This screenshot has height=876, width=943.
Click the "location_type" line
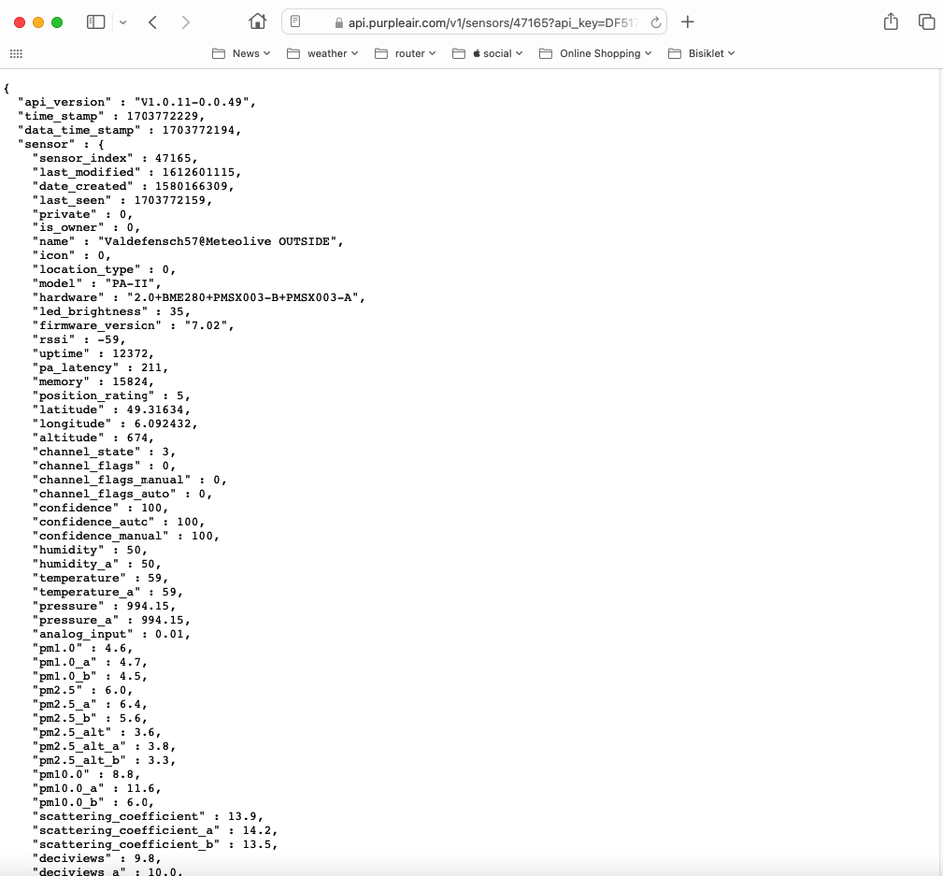[x=104, y=269]
